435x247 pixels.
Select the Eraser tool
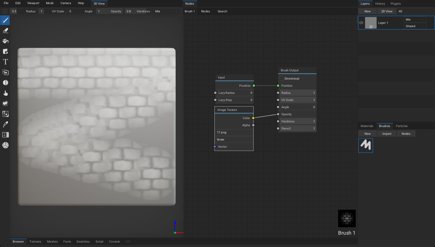tap(5, 31)
